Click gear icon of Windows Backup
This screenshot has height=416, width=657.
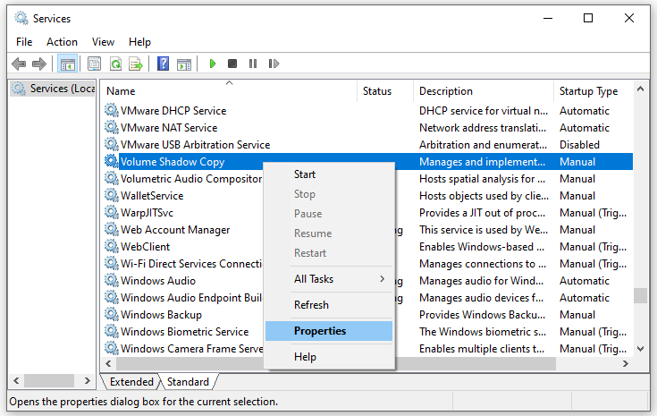112,314
